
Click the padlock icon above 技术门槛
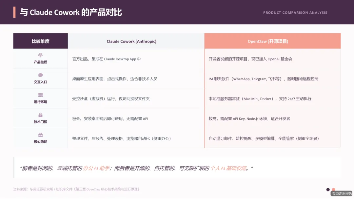point(40,115)
